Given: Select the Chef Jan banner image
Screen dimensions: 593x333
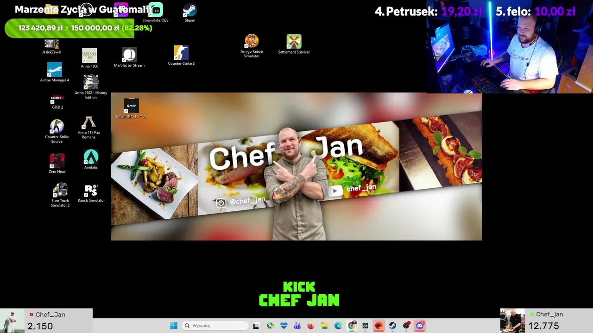Looking at the screenshot, I should click(296, 166).
